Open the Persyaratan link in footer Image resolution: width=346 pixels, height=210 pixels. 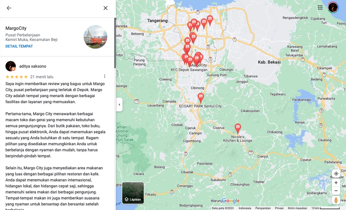pos(263,208)
